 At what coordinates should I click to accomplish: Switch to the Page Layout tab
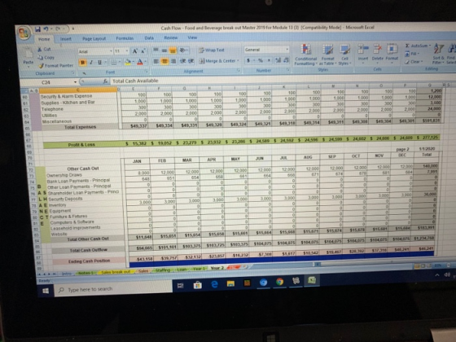tap(94, 39)
